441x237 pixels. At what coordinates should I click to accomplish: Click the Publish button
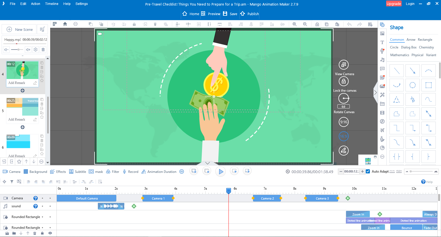tap(249, 14)
